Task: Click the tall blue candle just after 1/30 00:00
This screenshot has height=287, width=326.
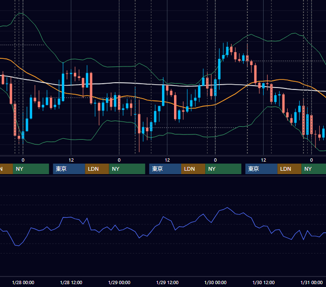Action: [220, 69]
